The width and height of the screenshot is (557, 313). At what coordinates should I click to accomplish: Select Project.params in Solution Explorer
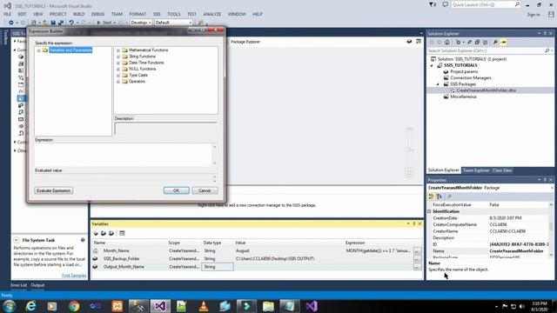464,71
